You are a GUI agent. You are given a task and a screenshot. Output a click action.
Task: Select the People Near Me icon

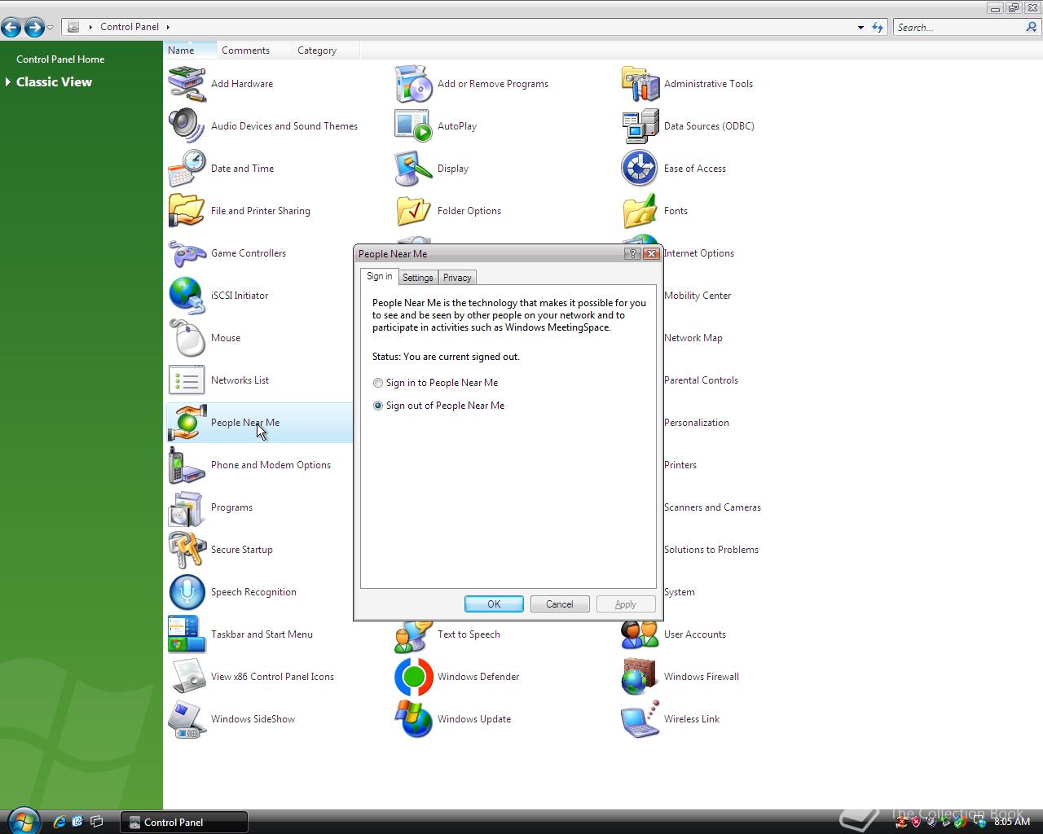pyautogui.click(x=187, y=423)
